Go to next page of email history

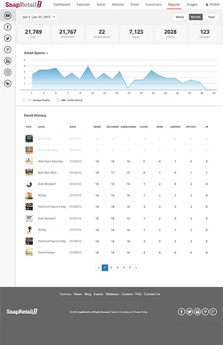(x=136, y=267)
